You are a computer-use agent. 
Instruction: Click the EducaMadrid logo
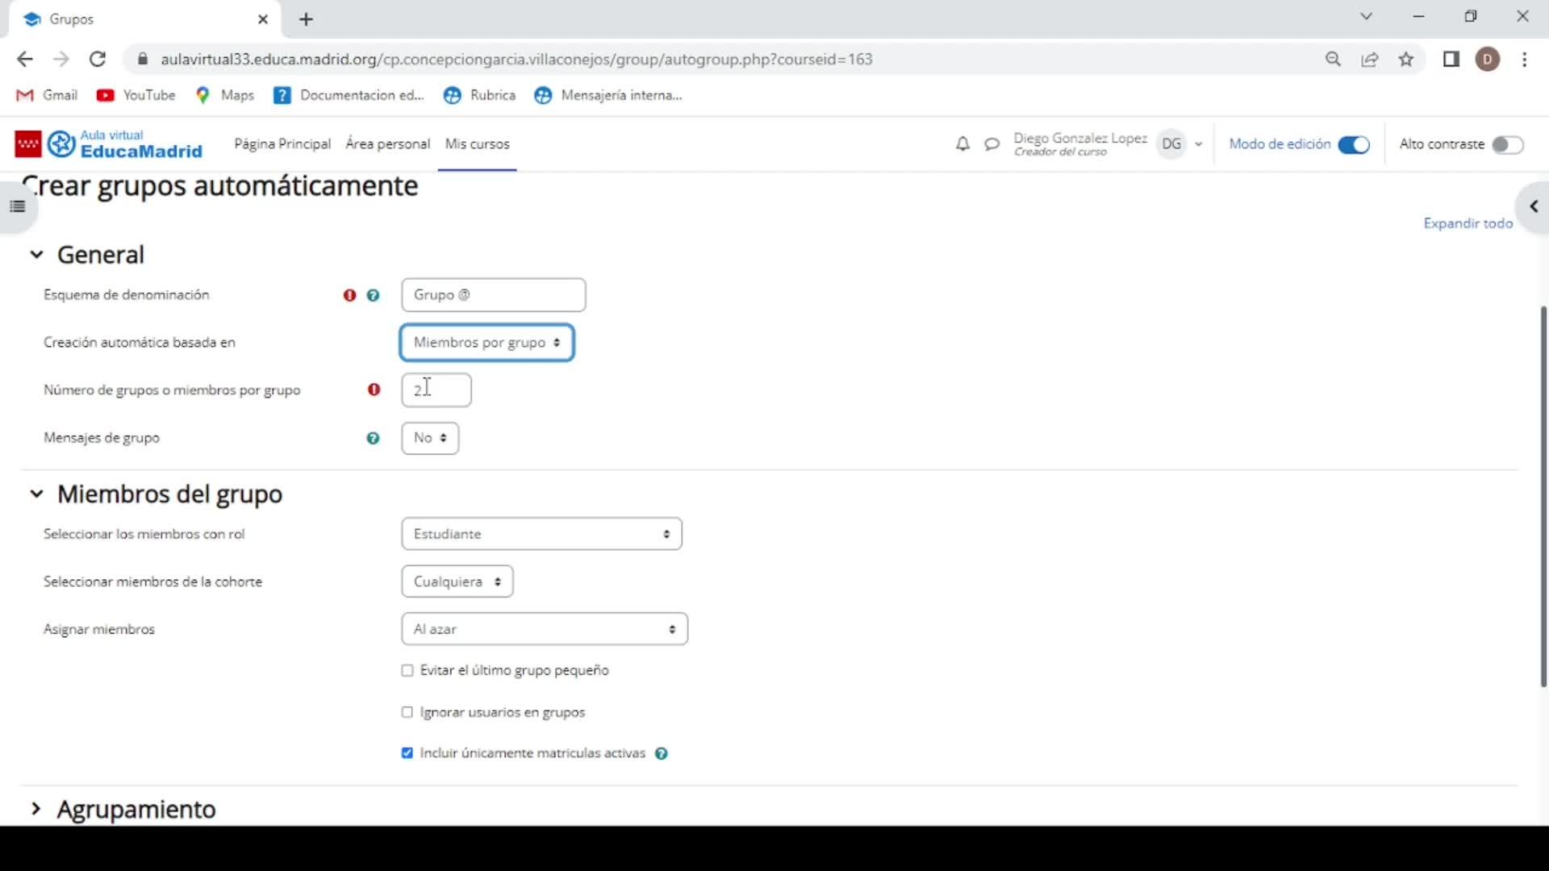tap(109, 144)
